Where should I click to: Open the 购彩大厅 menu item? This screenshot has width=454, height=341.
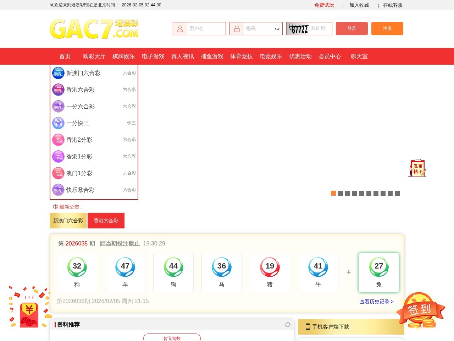tap(94, 56)
